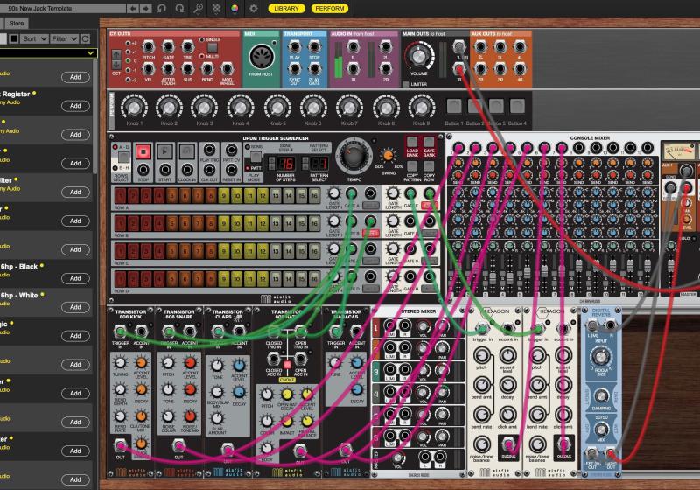Screen dimensions: 700x490
Task: Click the Copy Row button
Action: tap(429, 167)
